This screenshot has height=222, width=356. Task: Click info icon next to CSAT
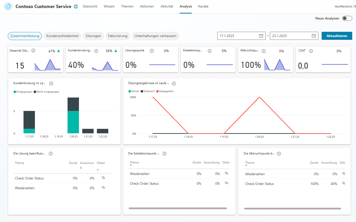click(x=311, y=51)
